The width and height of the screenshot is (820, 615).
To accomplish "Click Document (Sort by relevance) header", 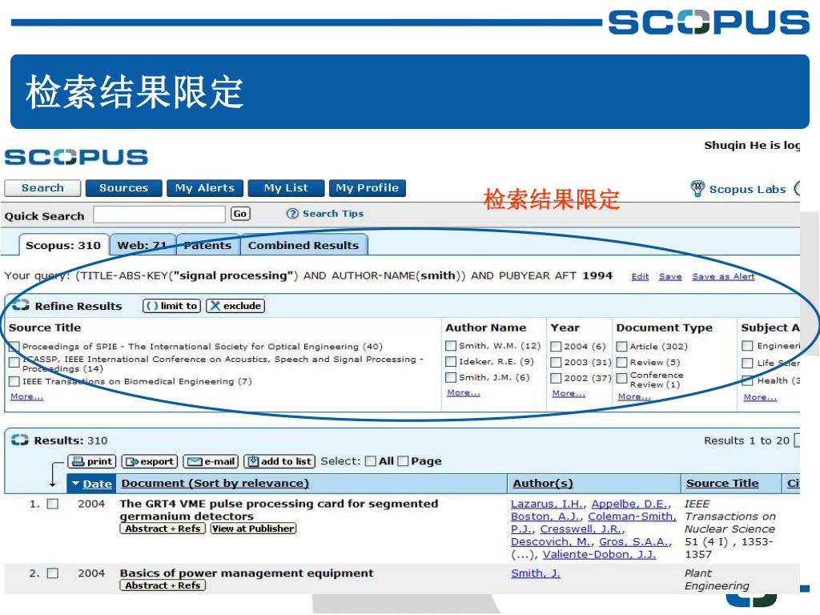I will coord(215,483).
